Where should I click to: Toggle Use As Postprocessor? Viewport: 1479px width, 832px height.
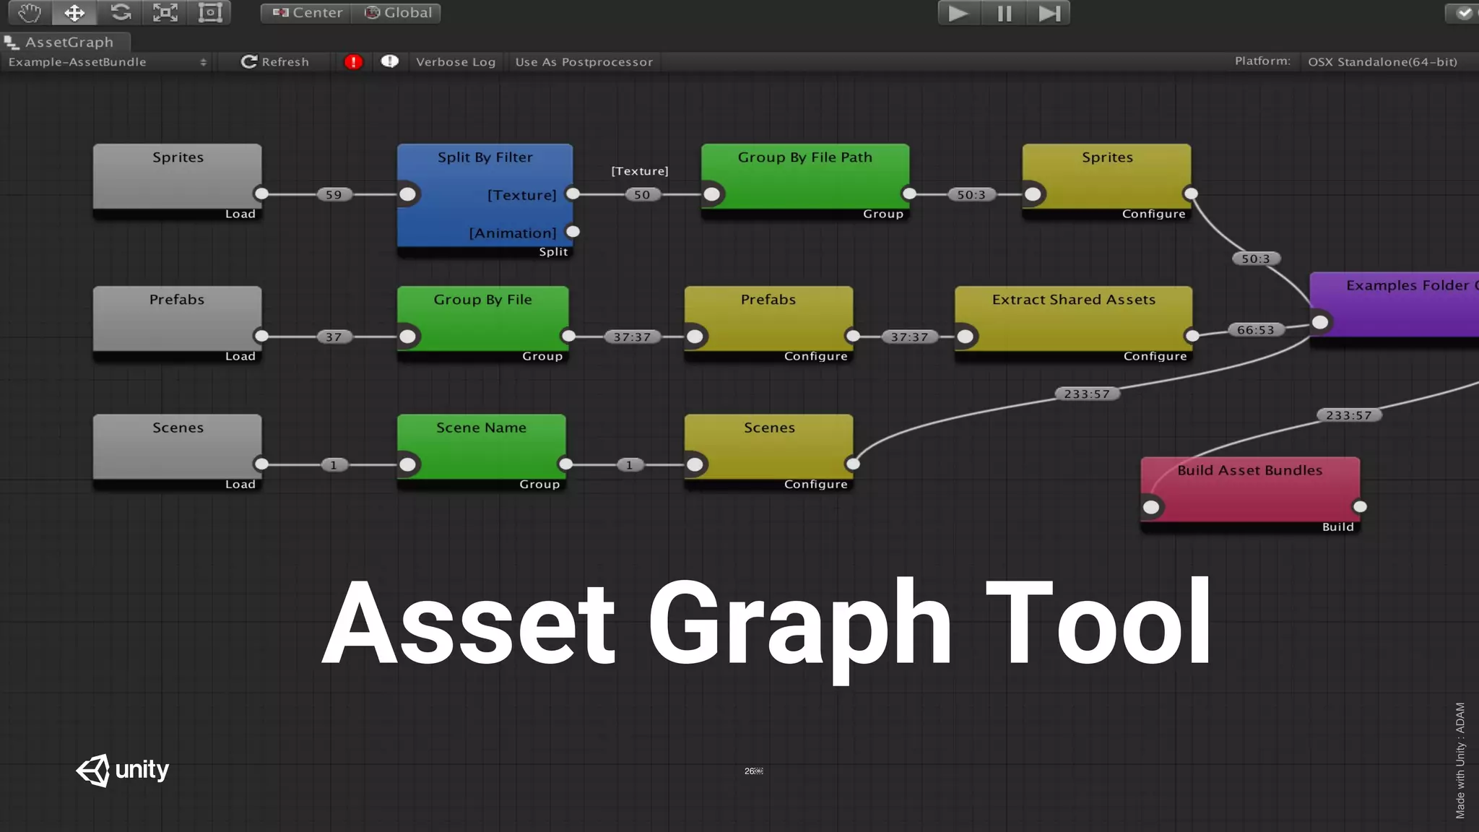coord(584,62)
